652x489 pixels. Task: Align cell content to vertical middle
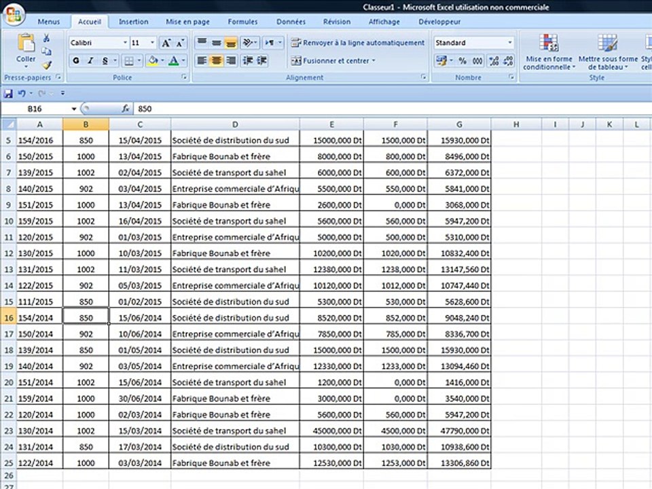click(216, 42)
